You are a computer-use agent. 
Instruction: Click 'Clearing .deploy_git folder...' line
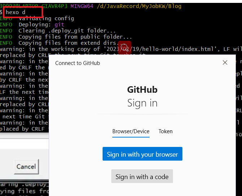click(58, 31)
